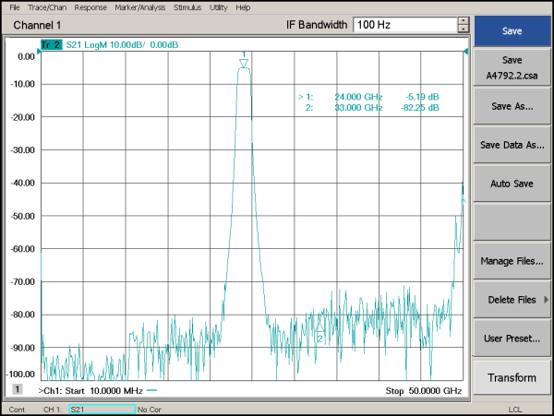
Task: Select the Tr 2 trace label
Action: pos(52,45)
